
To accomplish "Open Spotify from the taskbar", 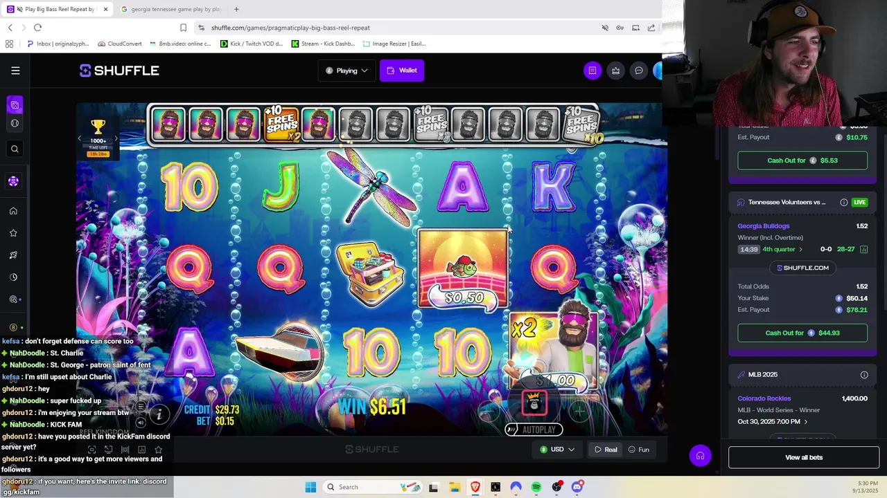I will (536, 487).
